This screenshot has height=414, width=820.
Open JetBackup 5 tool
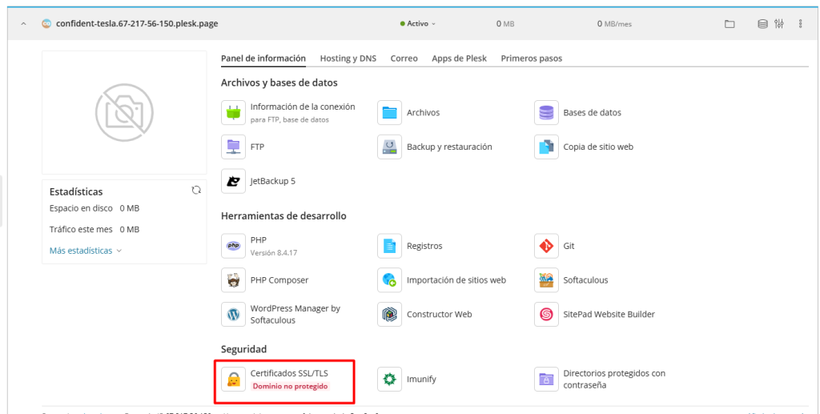tap(234, 181)
